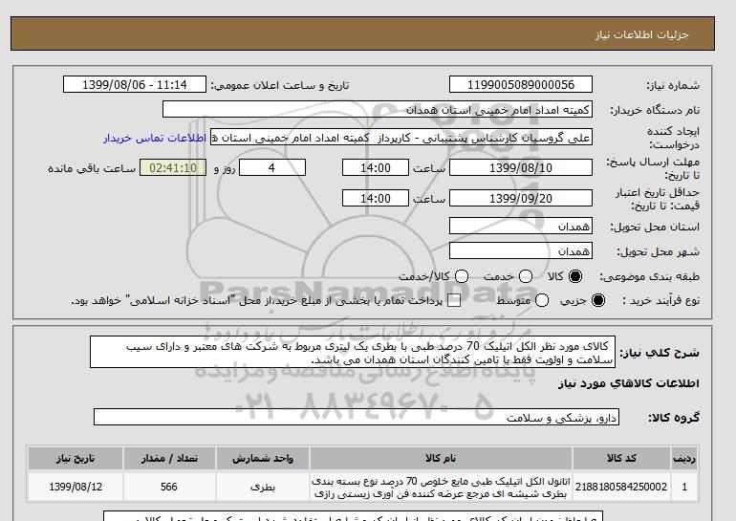Select the خدمت radio button
Viewport: 736px width, 521px height.
coord(526,276)
